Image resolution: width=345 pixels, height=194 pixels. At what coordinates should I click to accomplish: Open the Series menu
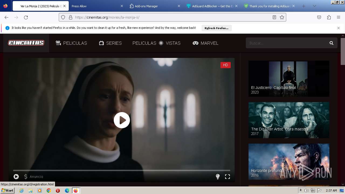110,43
